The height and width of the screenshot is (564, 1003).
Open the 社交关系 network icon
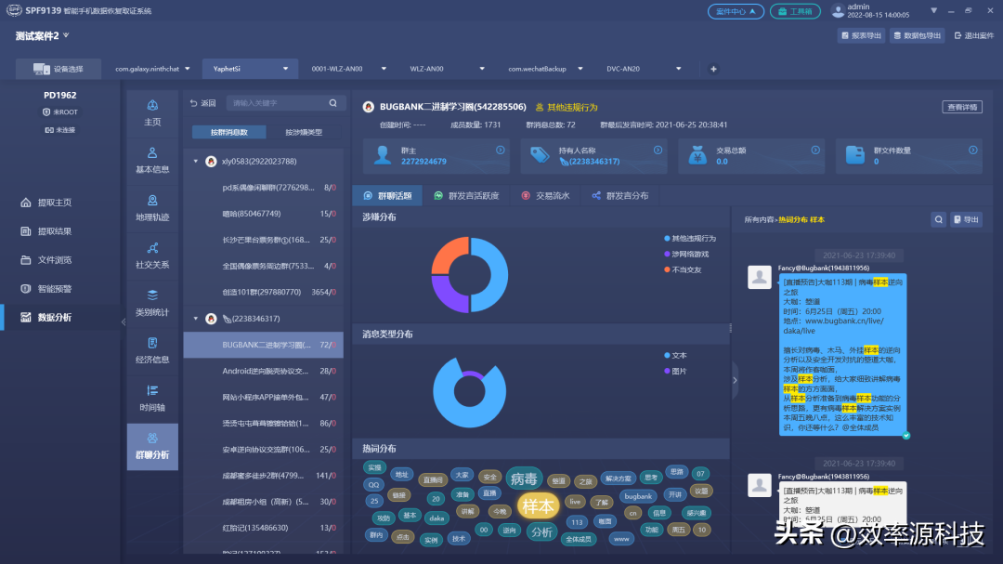[x=152, y=248]
